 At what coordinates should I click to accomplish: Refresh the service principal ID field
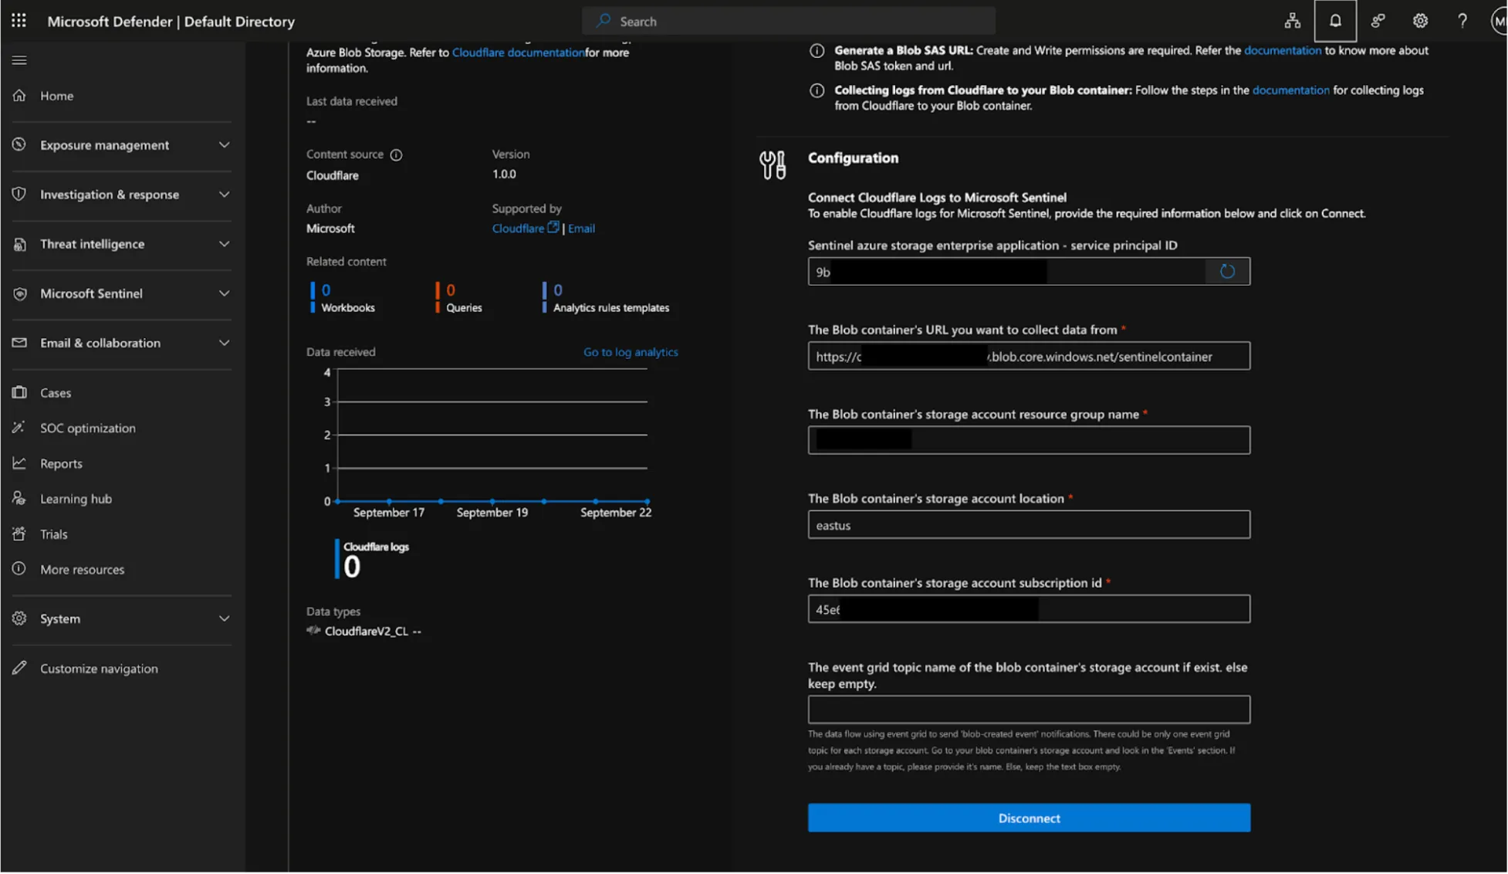click(x=1227, y=271)
